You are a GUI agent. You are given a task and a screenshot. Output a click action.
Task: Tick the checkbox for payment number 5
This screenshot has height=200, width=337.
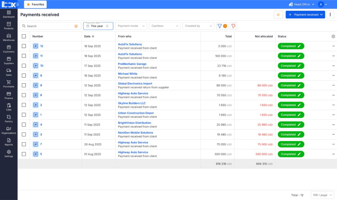(x=24, y=154)
